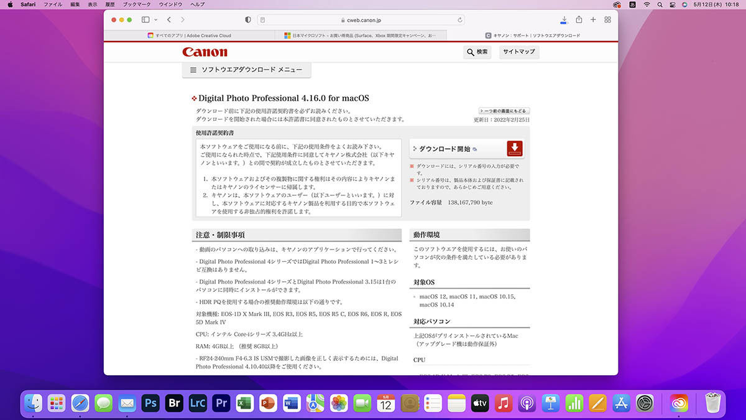Open Word from the Dock
746x420 pixels.
coord(292,403)
